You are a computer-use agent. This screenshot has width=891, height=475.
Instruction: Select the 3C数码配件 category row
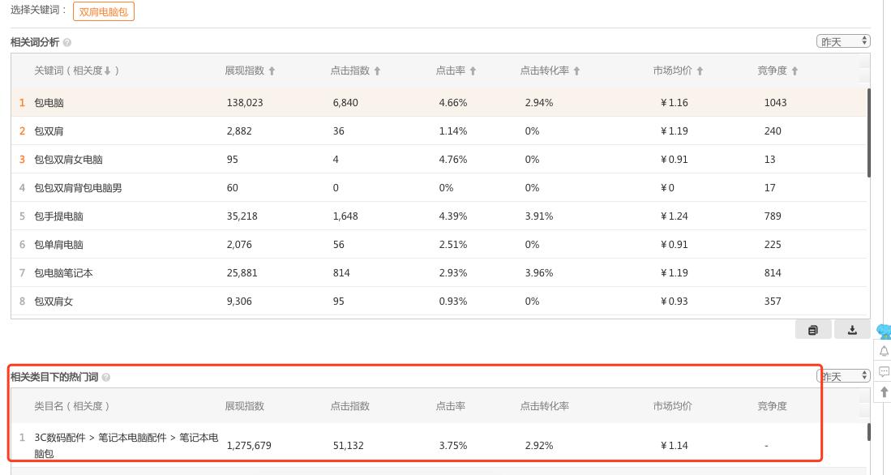(x=126, y=445)
